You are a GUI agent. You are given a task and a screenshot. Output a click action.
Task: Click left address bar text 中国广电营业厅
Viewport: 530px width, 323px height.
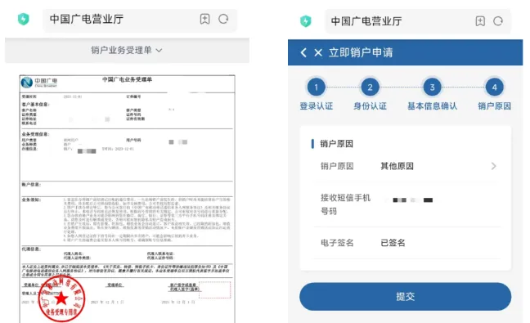click(87, 19)
